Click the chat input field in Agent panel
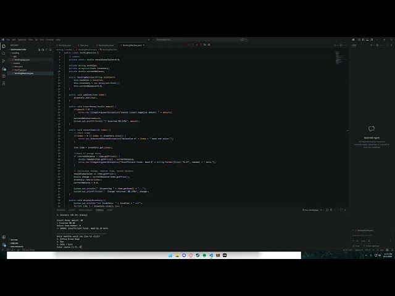The image size is (395, 296). [372, 236]
